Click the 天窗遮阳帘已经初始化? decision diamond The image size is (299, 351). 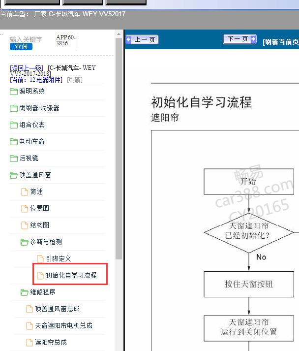pos(249,233)
